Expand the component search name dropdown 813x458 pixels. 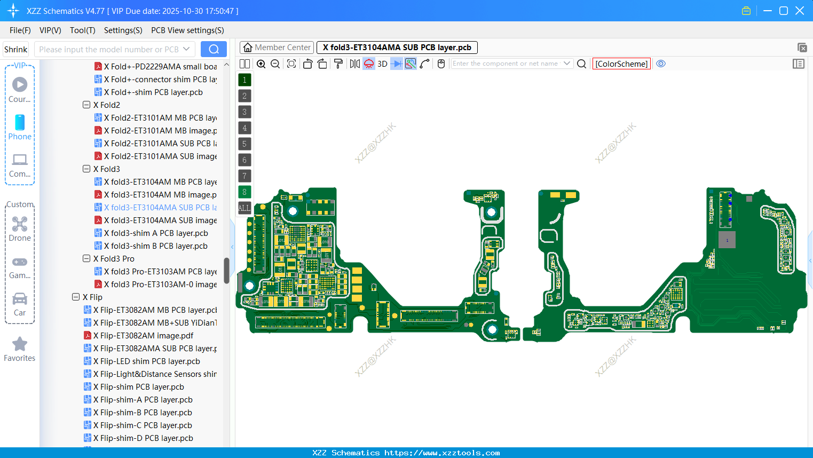(x=567, y=63)
